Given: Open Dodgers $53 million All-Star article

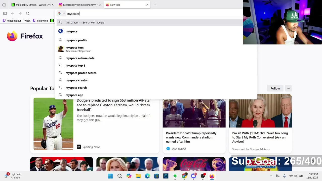Looking at the screenshot, I should (114, 105).
